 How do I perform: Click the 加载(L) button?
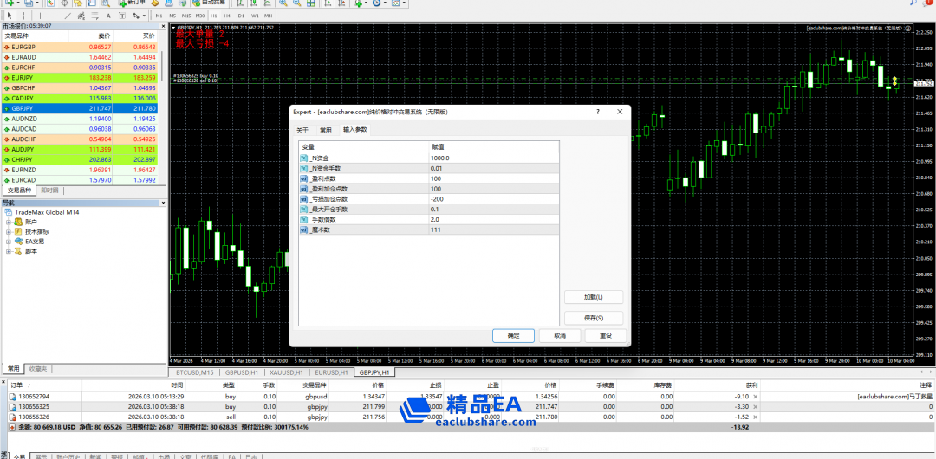tap(593, 297)
